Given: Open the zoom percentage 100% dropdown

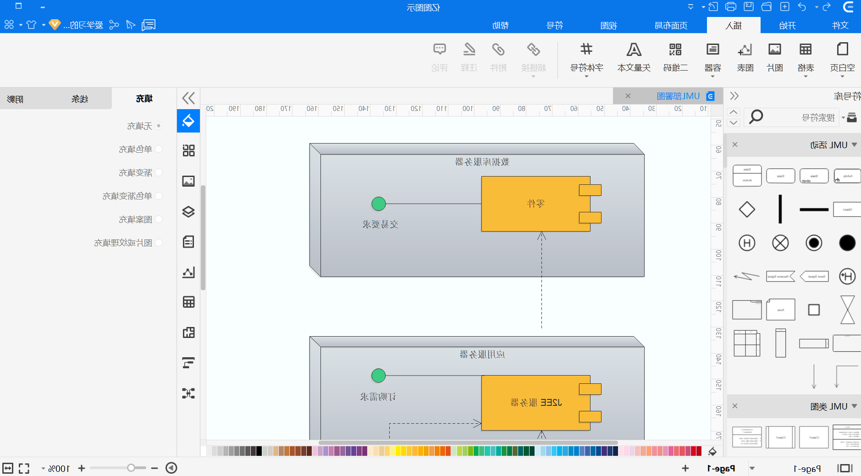Looking at the screenshot, I should [x=44, y=469].
